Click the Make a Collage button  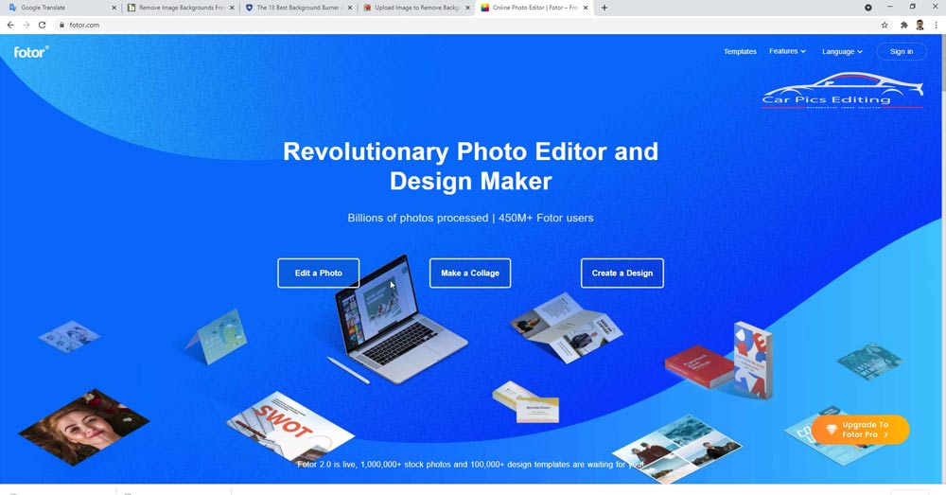tap(470, 273)
